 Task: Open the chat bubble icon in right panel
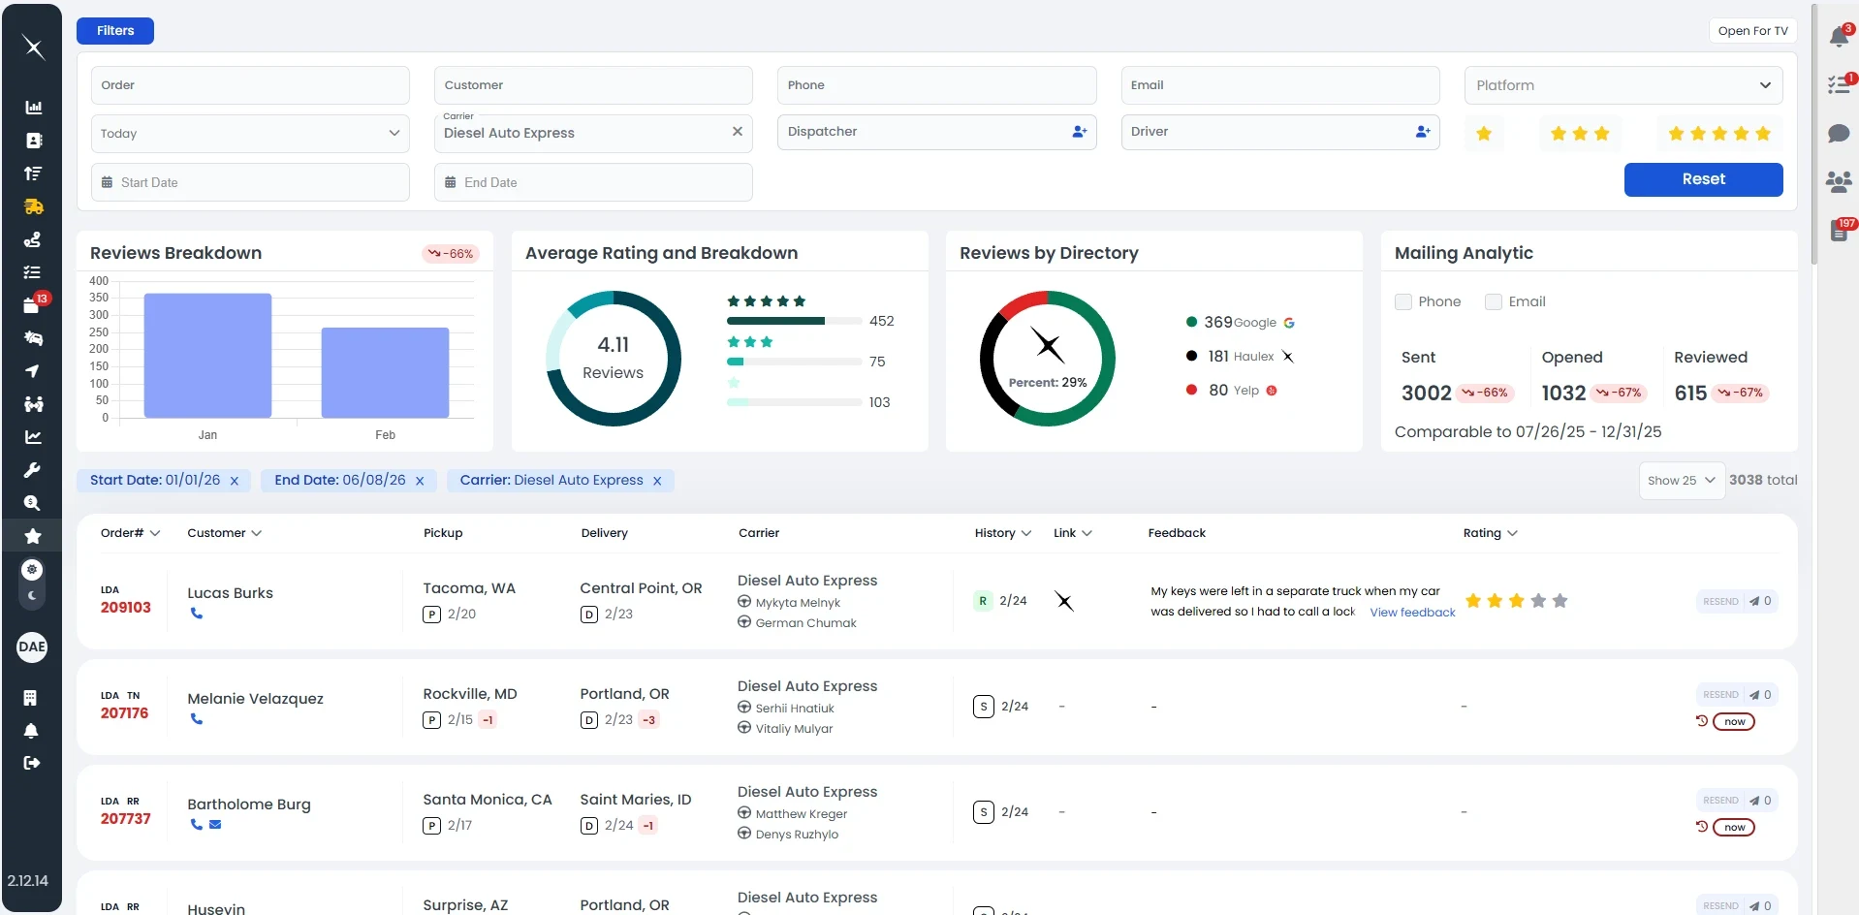1839,134
